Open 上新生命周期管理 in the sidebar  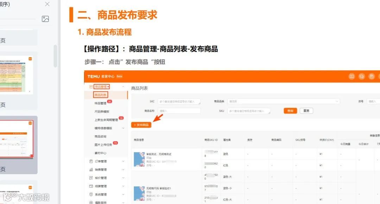106,120
